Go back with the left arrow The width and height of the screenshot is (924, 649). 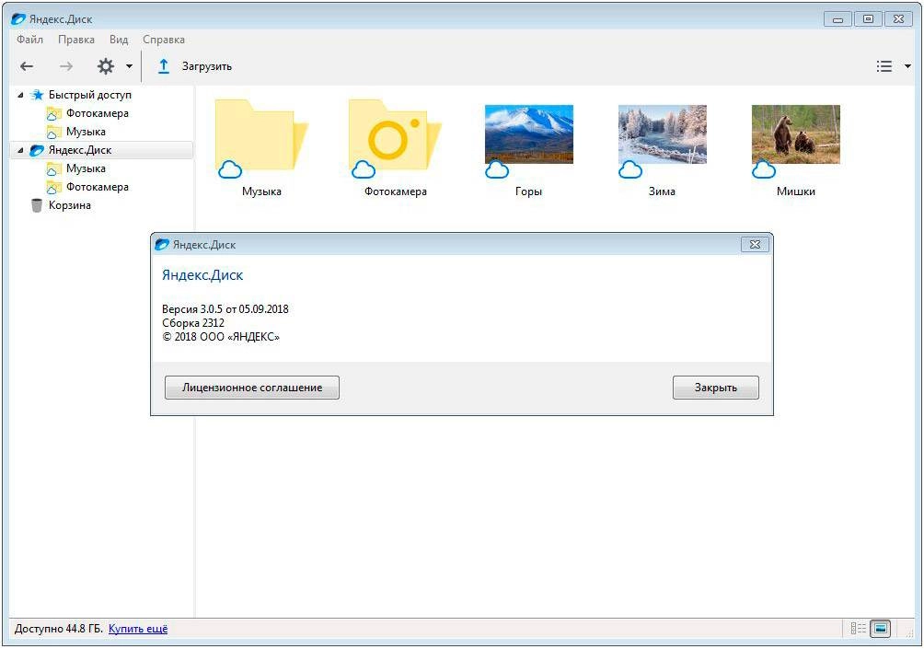[27, 66]
